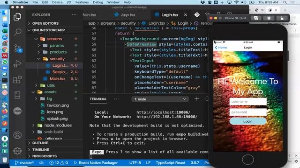300x168 pixels.
Task: Expand the TIMELINE section
Action: [x=40, y=149]
